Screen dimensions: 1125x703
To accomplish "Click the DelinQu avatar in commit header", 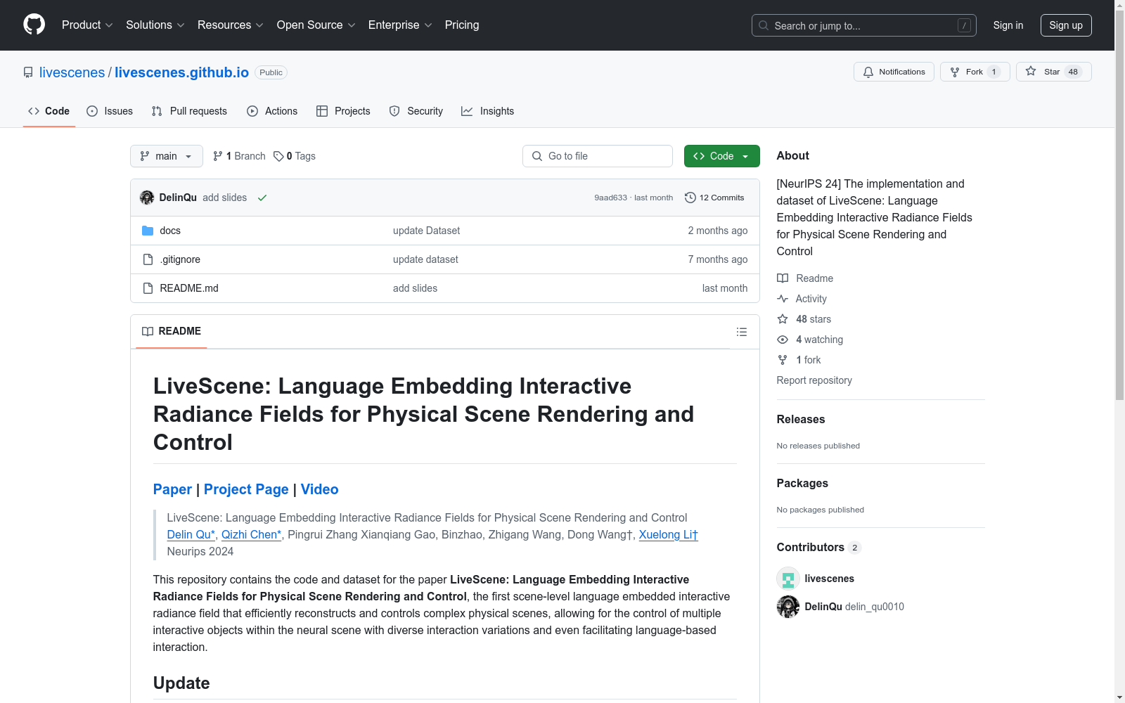I will [147, 198].
